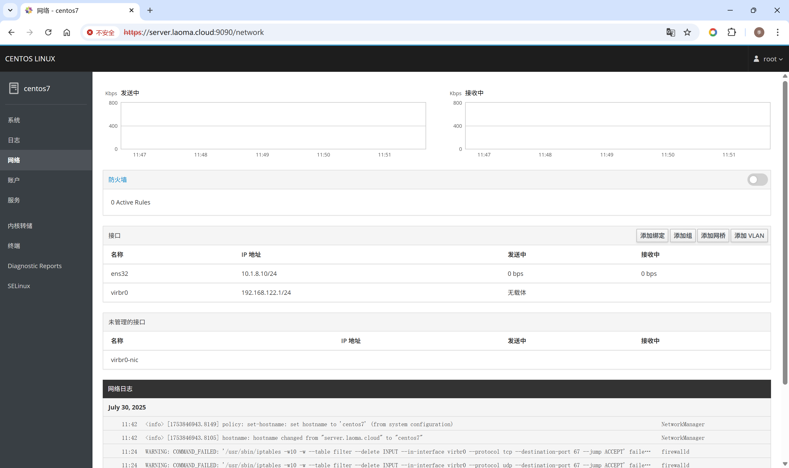Click the centos7 server host icon
The width and height of the screenshot is (789, 468).
click(x=14, y=88)
